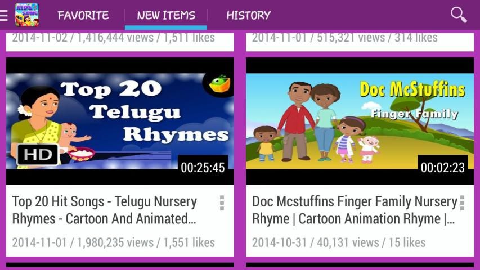480x270 pixels.
Task: Open the card showing 515,321 views
Action: click(x=360, y=41)
